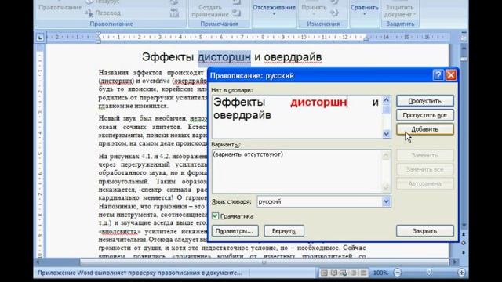Click highlighted дисторшн in document heading
This screenshot has width=502, height=282.
tap(224, 57)
